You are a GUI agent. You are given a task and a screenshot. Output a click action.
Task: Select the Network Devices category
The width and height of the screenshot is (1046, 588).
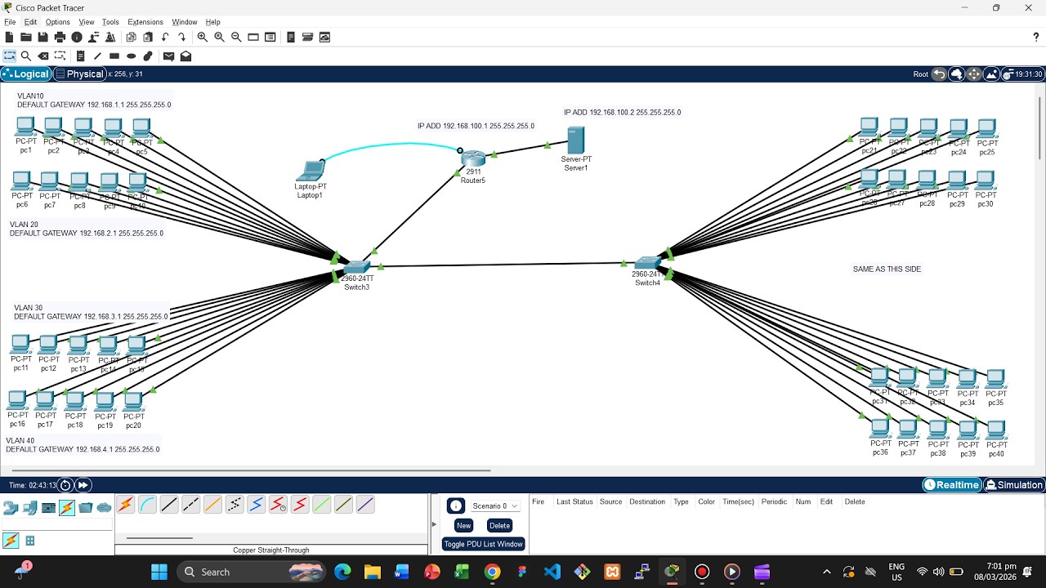(x=11, y=508)
